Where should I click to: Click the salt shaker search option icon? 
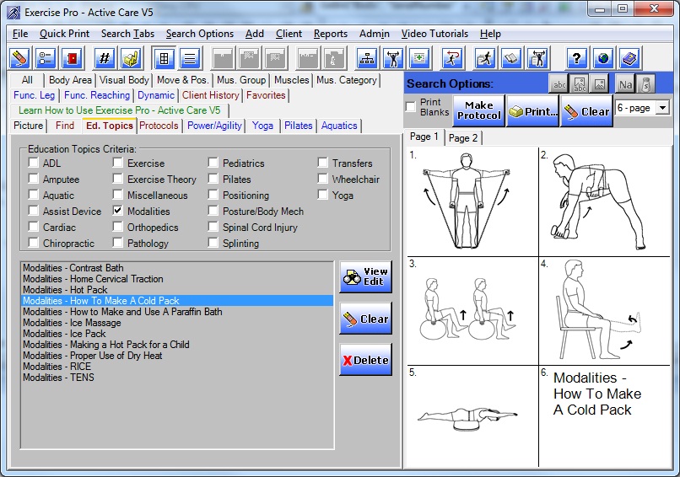(x=645, y=84)
